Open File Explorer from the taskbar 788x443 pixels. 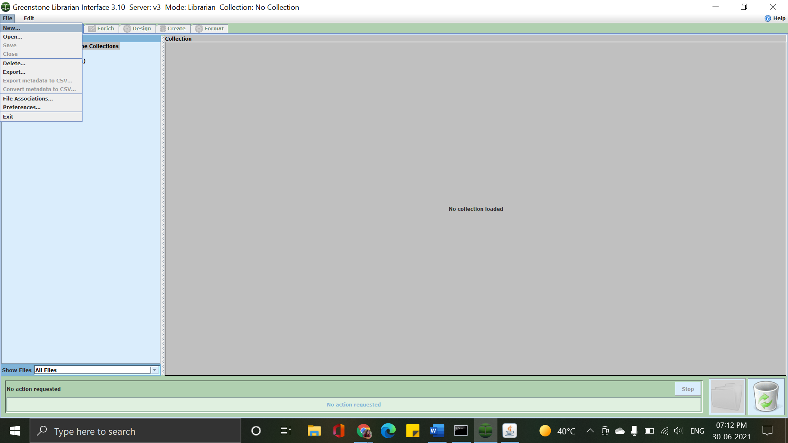click(x=314, y=431)
